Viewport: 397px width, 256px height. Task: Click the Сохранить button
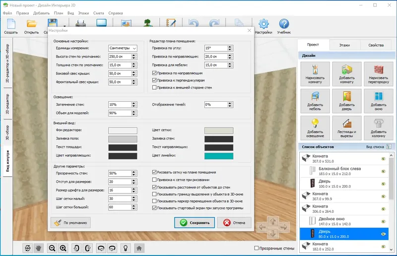click(195, 223)
